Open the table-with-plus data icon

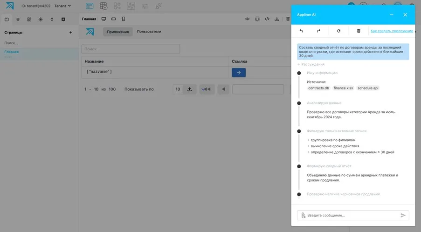click(104, 6)
